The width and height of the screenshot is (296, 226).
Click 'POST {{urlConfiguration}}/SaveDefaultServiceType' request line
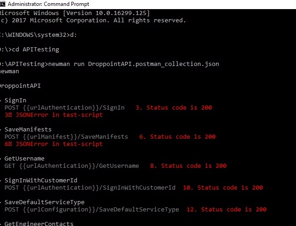click(x=92, y=210)
